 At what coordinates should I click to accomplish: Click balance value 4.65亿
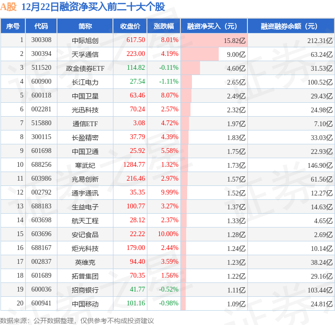click(x=323, y=221)
